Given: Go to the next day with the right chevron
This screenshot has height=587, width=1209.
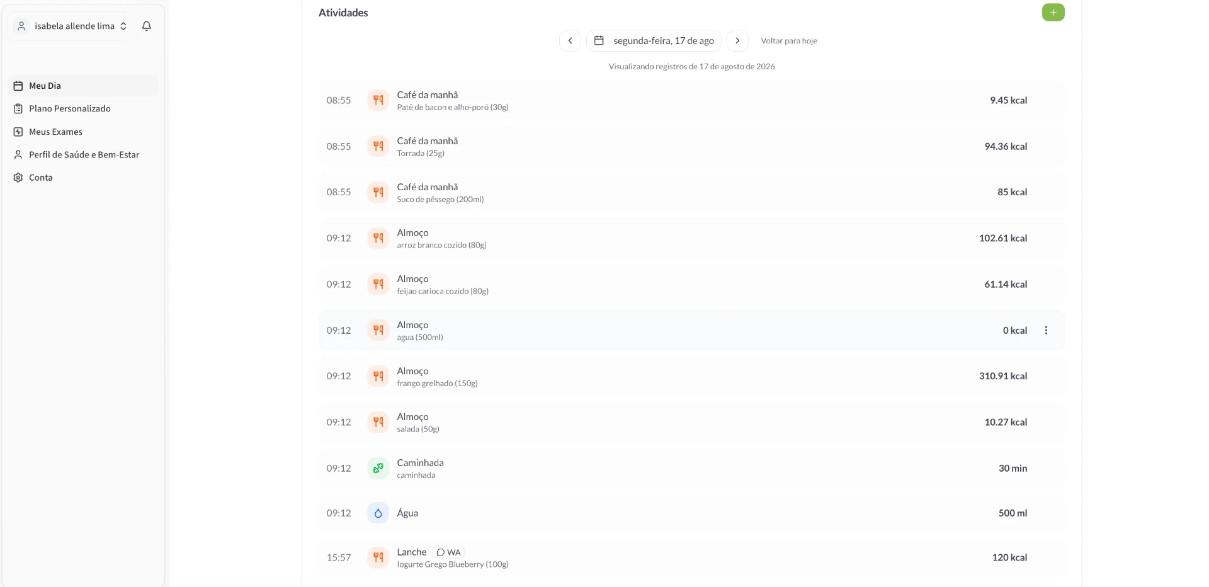Looking at the screenshot, I should pyautogui.click(x=737, y=41).
